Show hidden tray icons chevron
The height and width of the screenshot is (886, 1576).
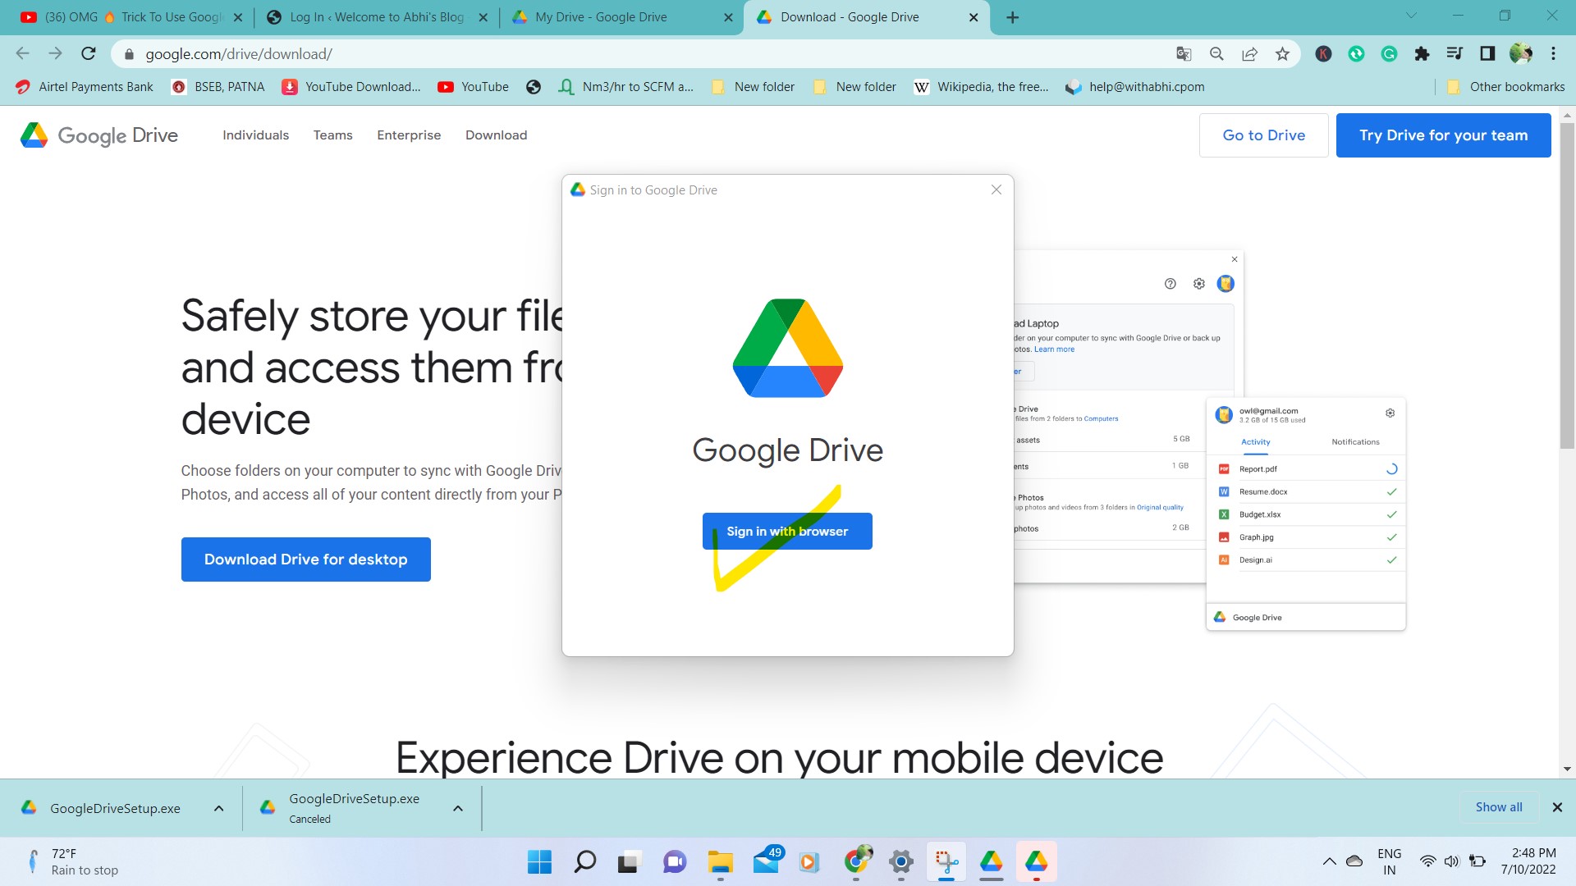point(1329,861)
